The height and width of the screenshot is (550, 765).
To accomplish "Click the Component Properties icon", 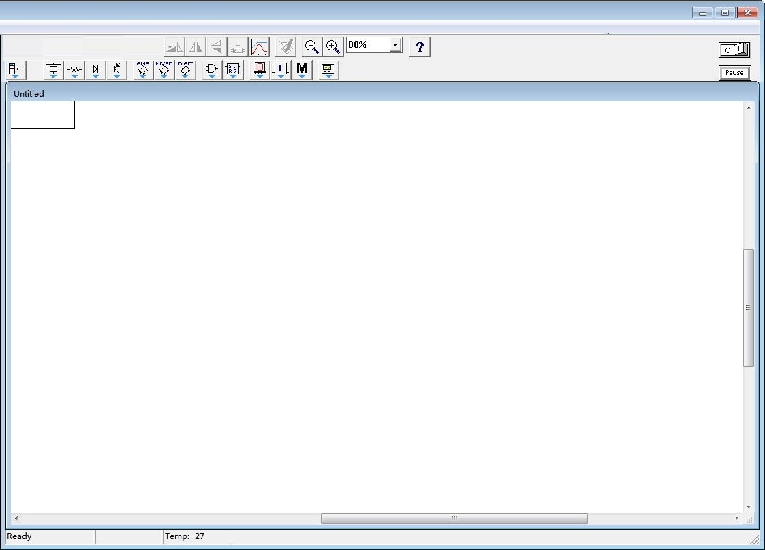I will coord(286,47).
